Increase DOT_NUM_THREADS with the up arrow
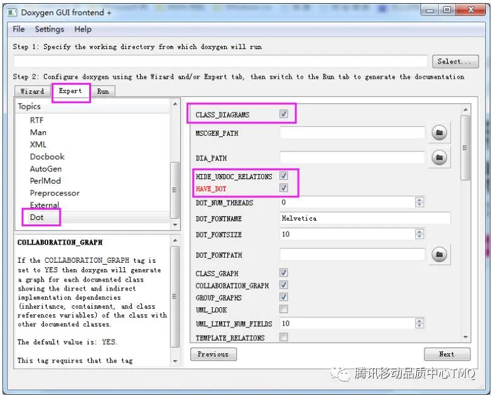 419,200
